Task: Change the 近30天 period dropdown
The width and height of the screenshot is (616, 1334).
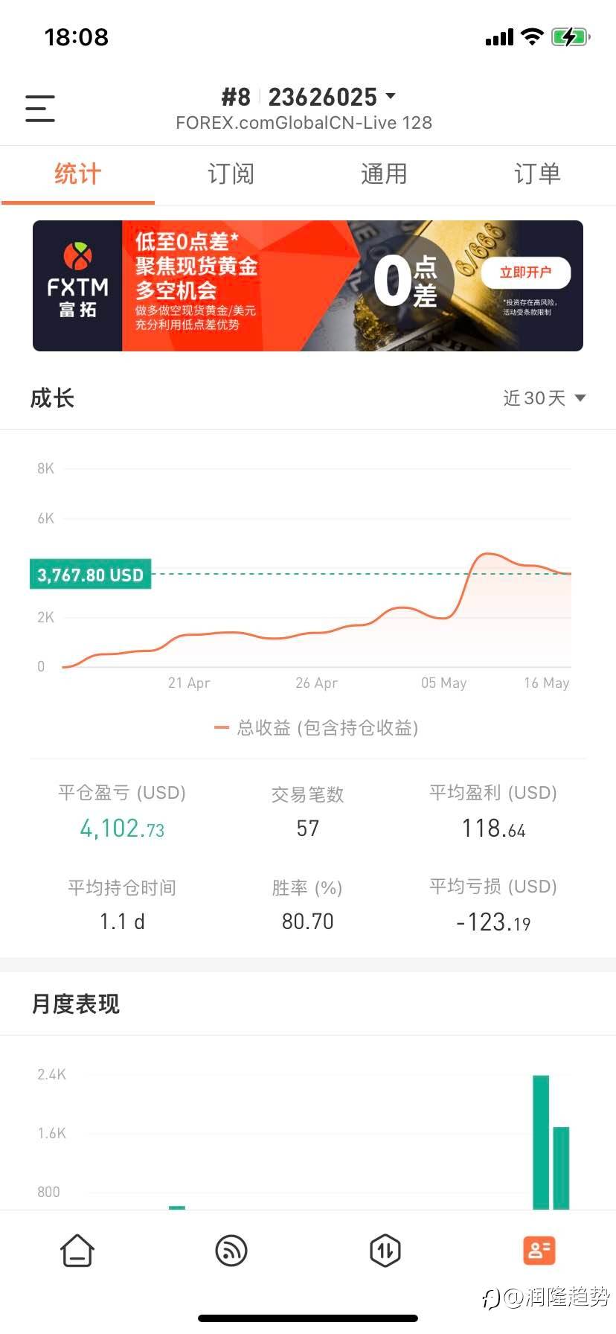Action: (545, 398)
